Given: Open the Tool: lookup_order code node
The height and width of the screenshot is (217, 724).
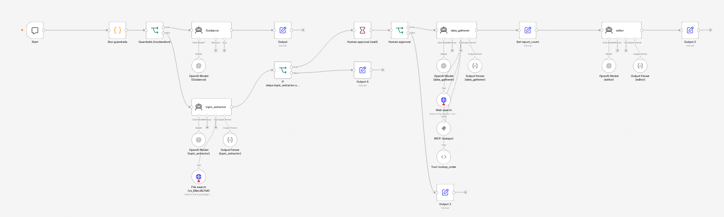Looking at the screenshot, I should point(444,157).
